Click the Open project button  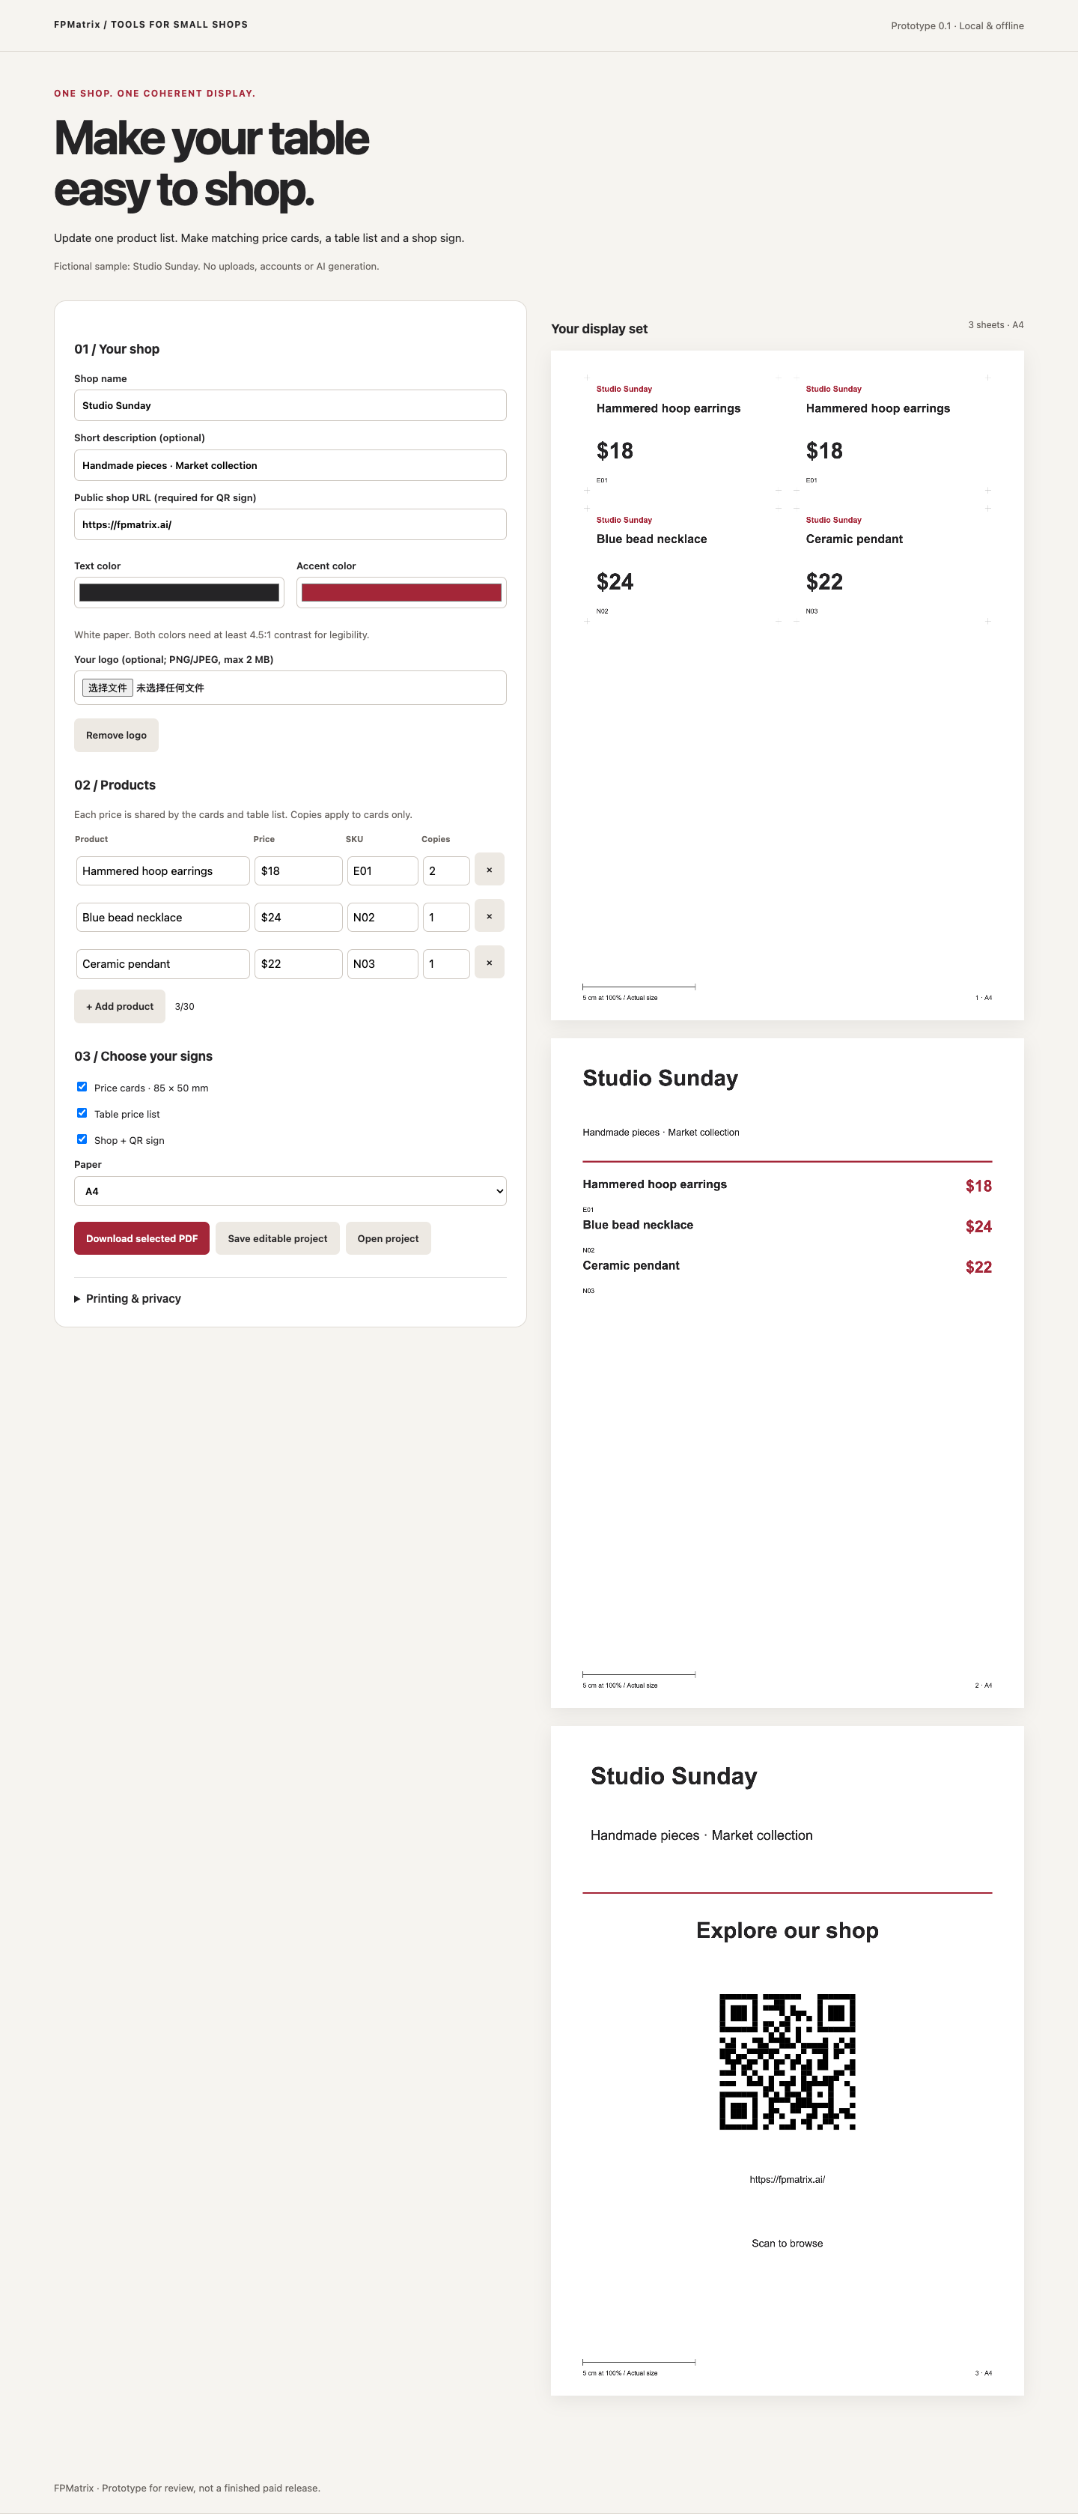coord(387,1238)
